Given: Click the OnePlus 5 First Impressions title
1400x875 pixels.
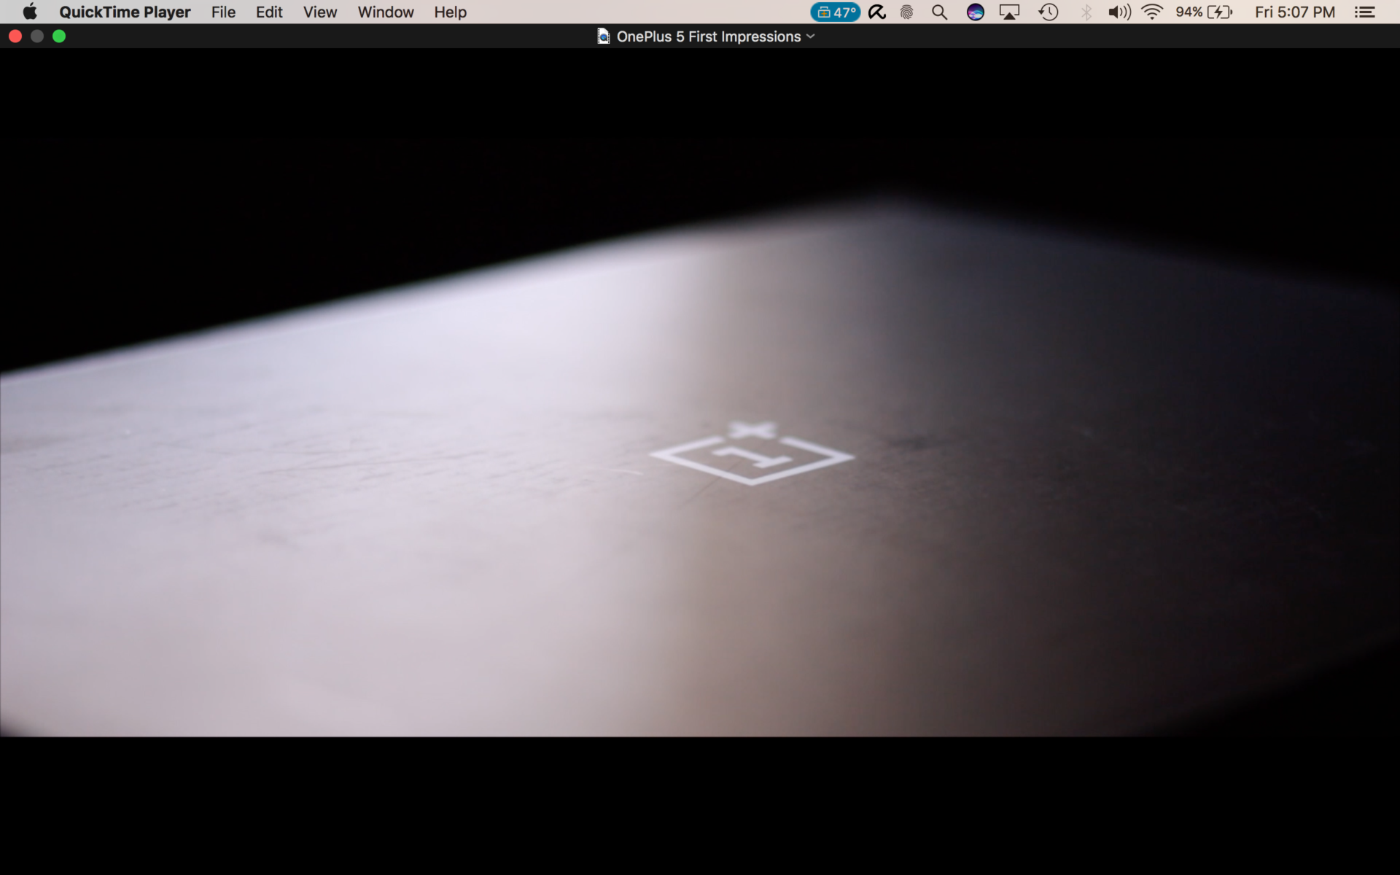Looking at the screenshot, I should (709, 36).
